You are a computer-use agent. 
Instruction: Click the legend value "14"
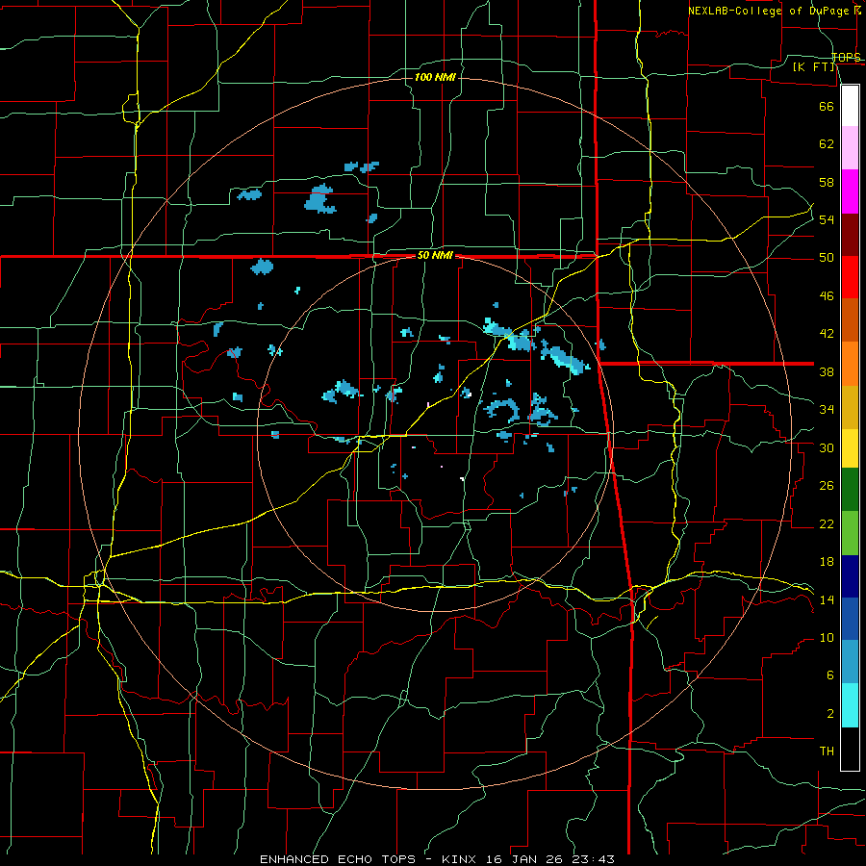(x=827, y=599)
